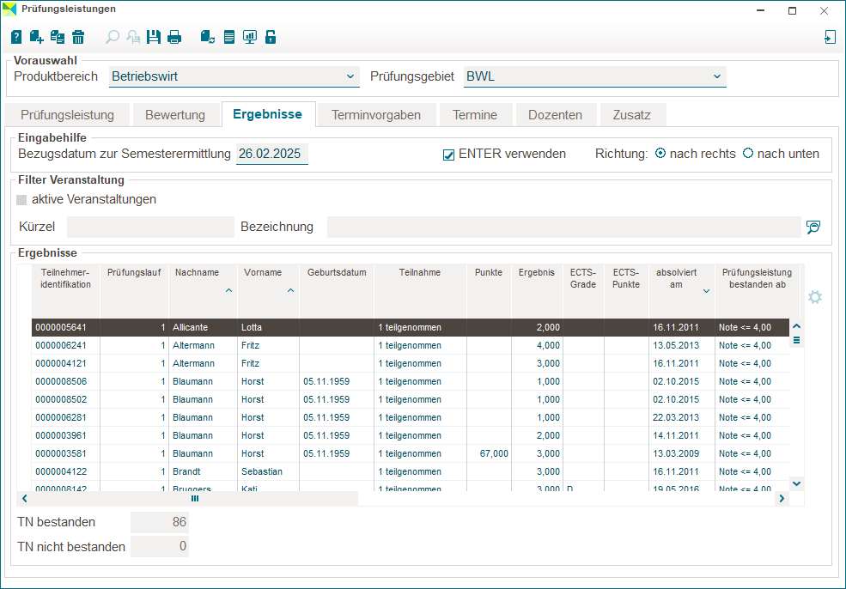
Task: Open the Terminvorgaben tab
Action: click(x=376, y=115)
